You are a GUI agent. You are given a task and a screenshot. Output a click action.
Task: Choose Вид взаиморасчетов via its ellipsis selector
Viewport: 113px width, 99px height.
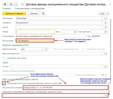pos(103,54)
